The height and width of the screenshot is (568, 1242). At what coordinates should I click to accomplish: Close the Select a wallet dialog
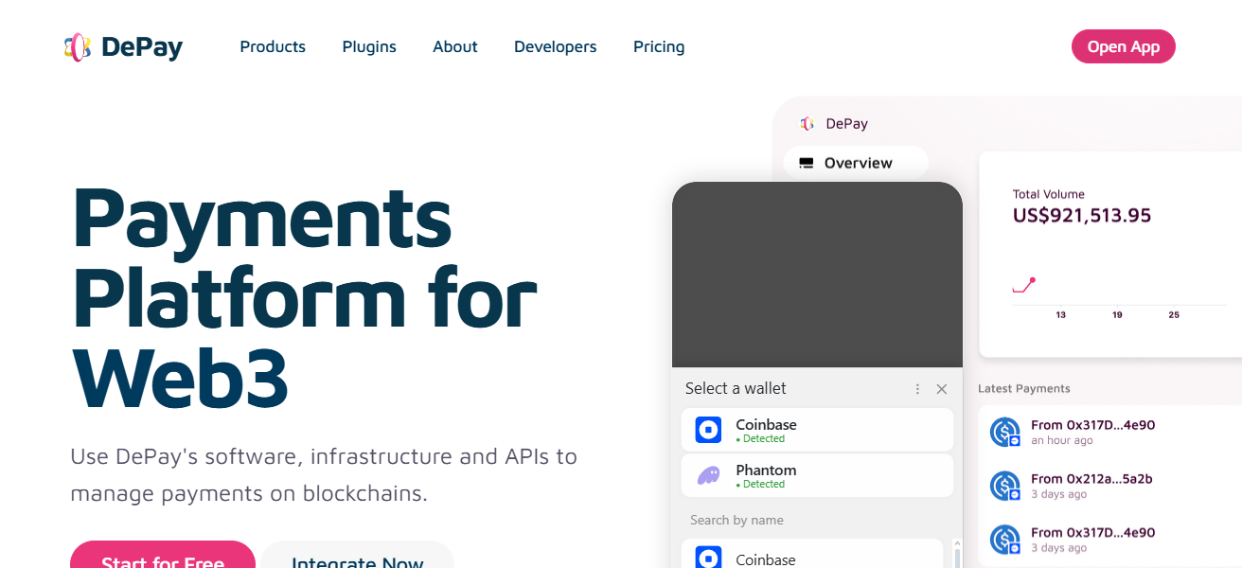[941, 389]
